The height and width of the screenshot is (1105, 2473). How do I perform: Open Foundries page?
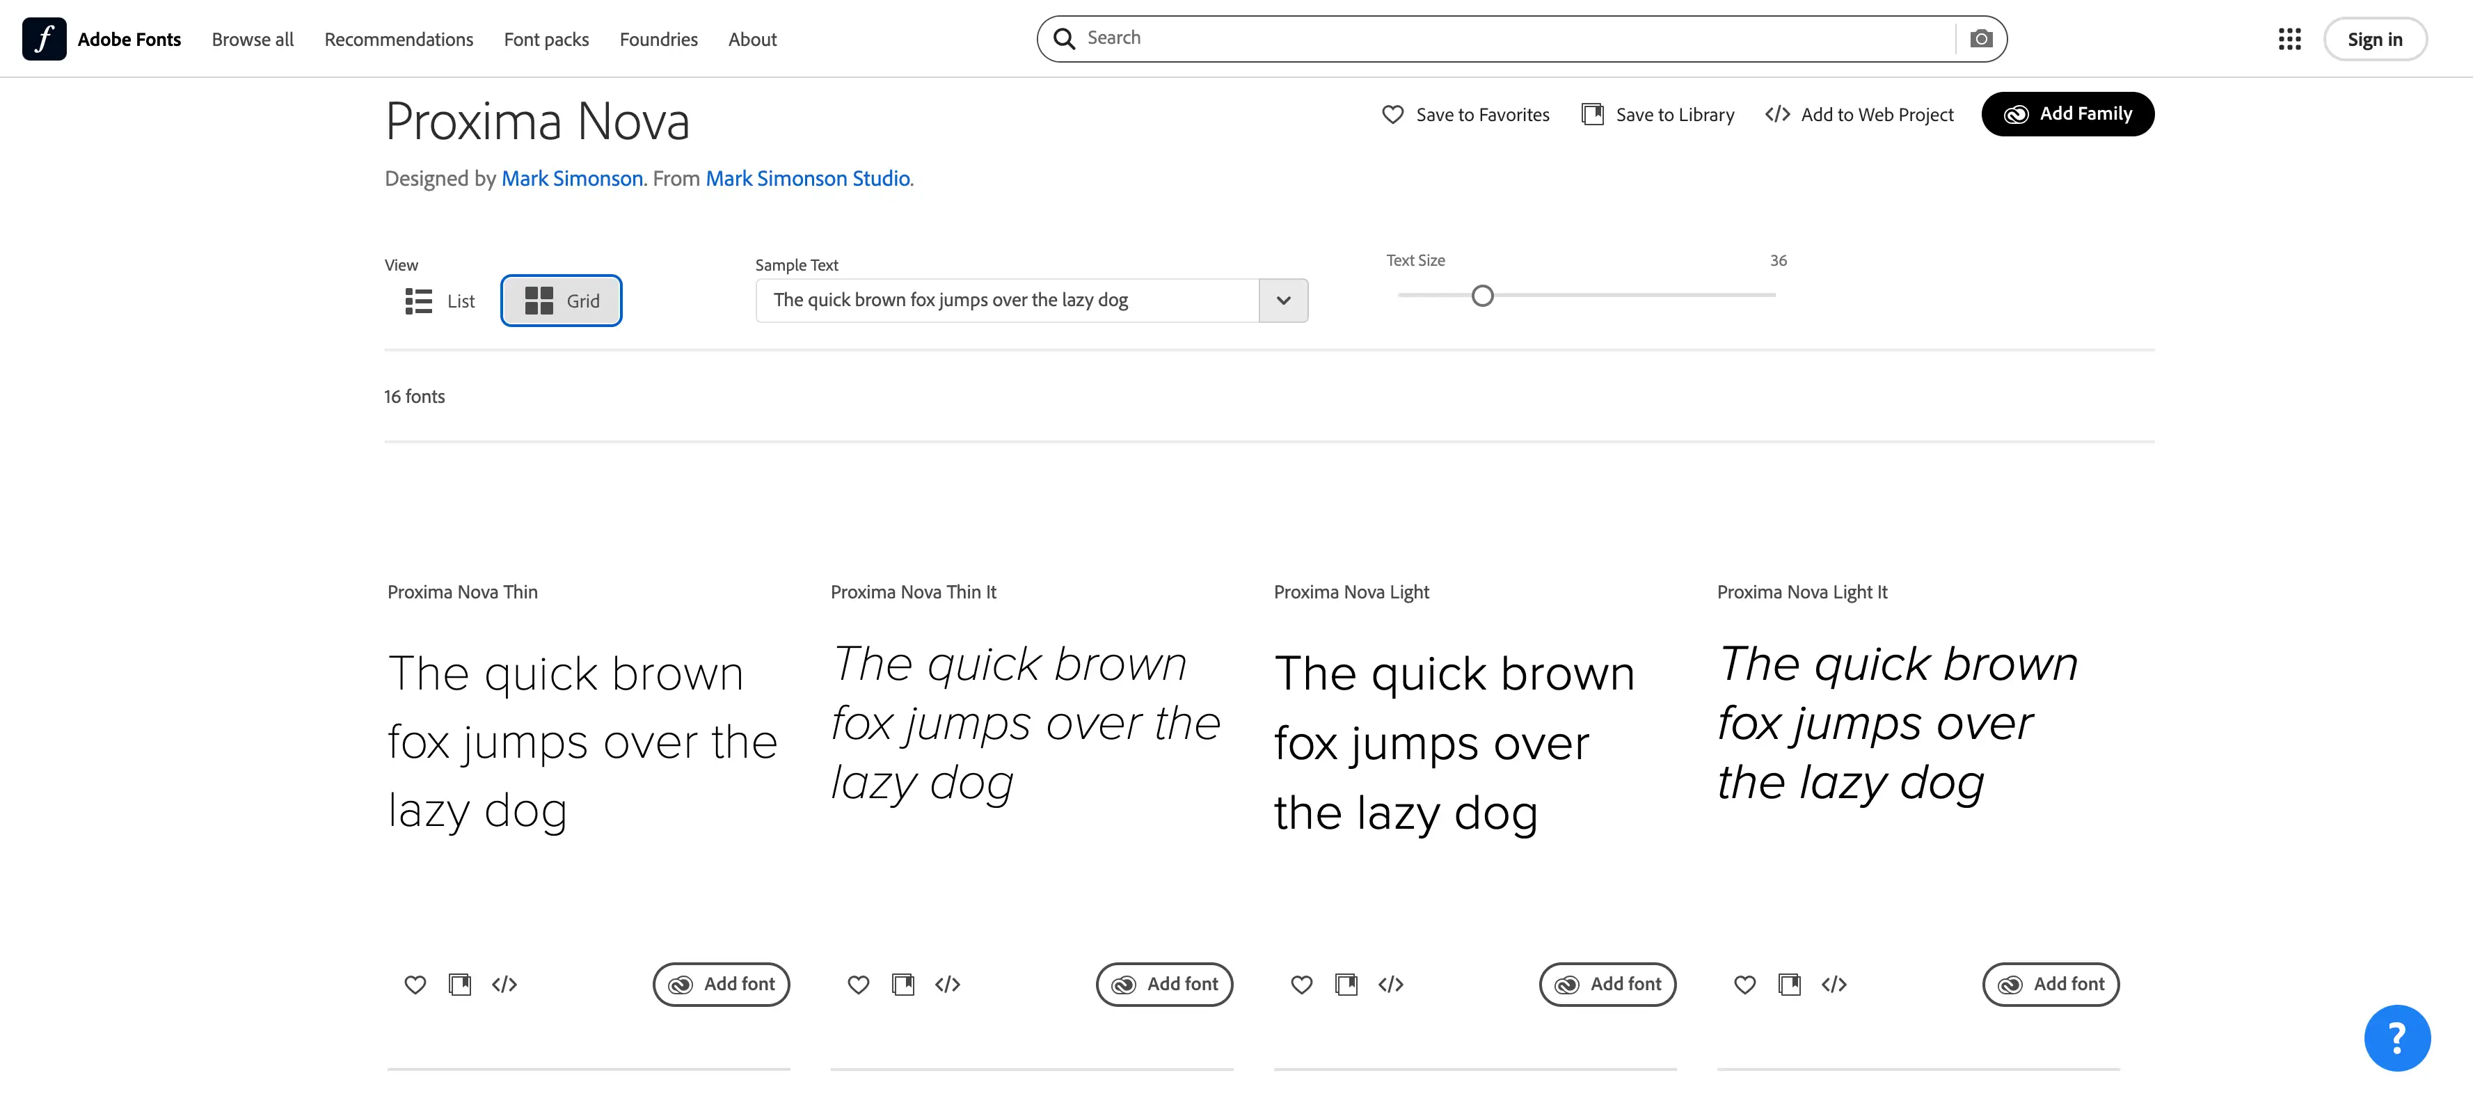coord(658,40)
